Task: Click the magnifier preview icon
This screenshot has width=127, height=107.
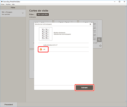Action: coord(99,40)
